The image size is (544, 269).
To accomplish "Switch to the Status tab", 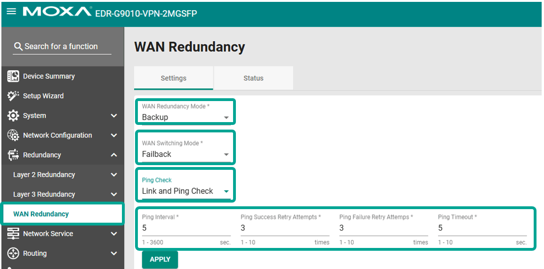I will point(253,78).
